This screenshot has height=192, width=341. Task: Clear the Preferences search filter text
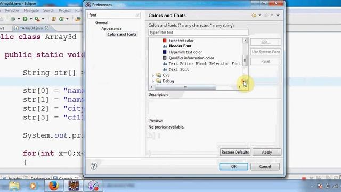(137, 15)
